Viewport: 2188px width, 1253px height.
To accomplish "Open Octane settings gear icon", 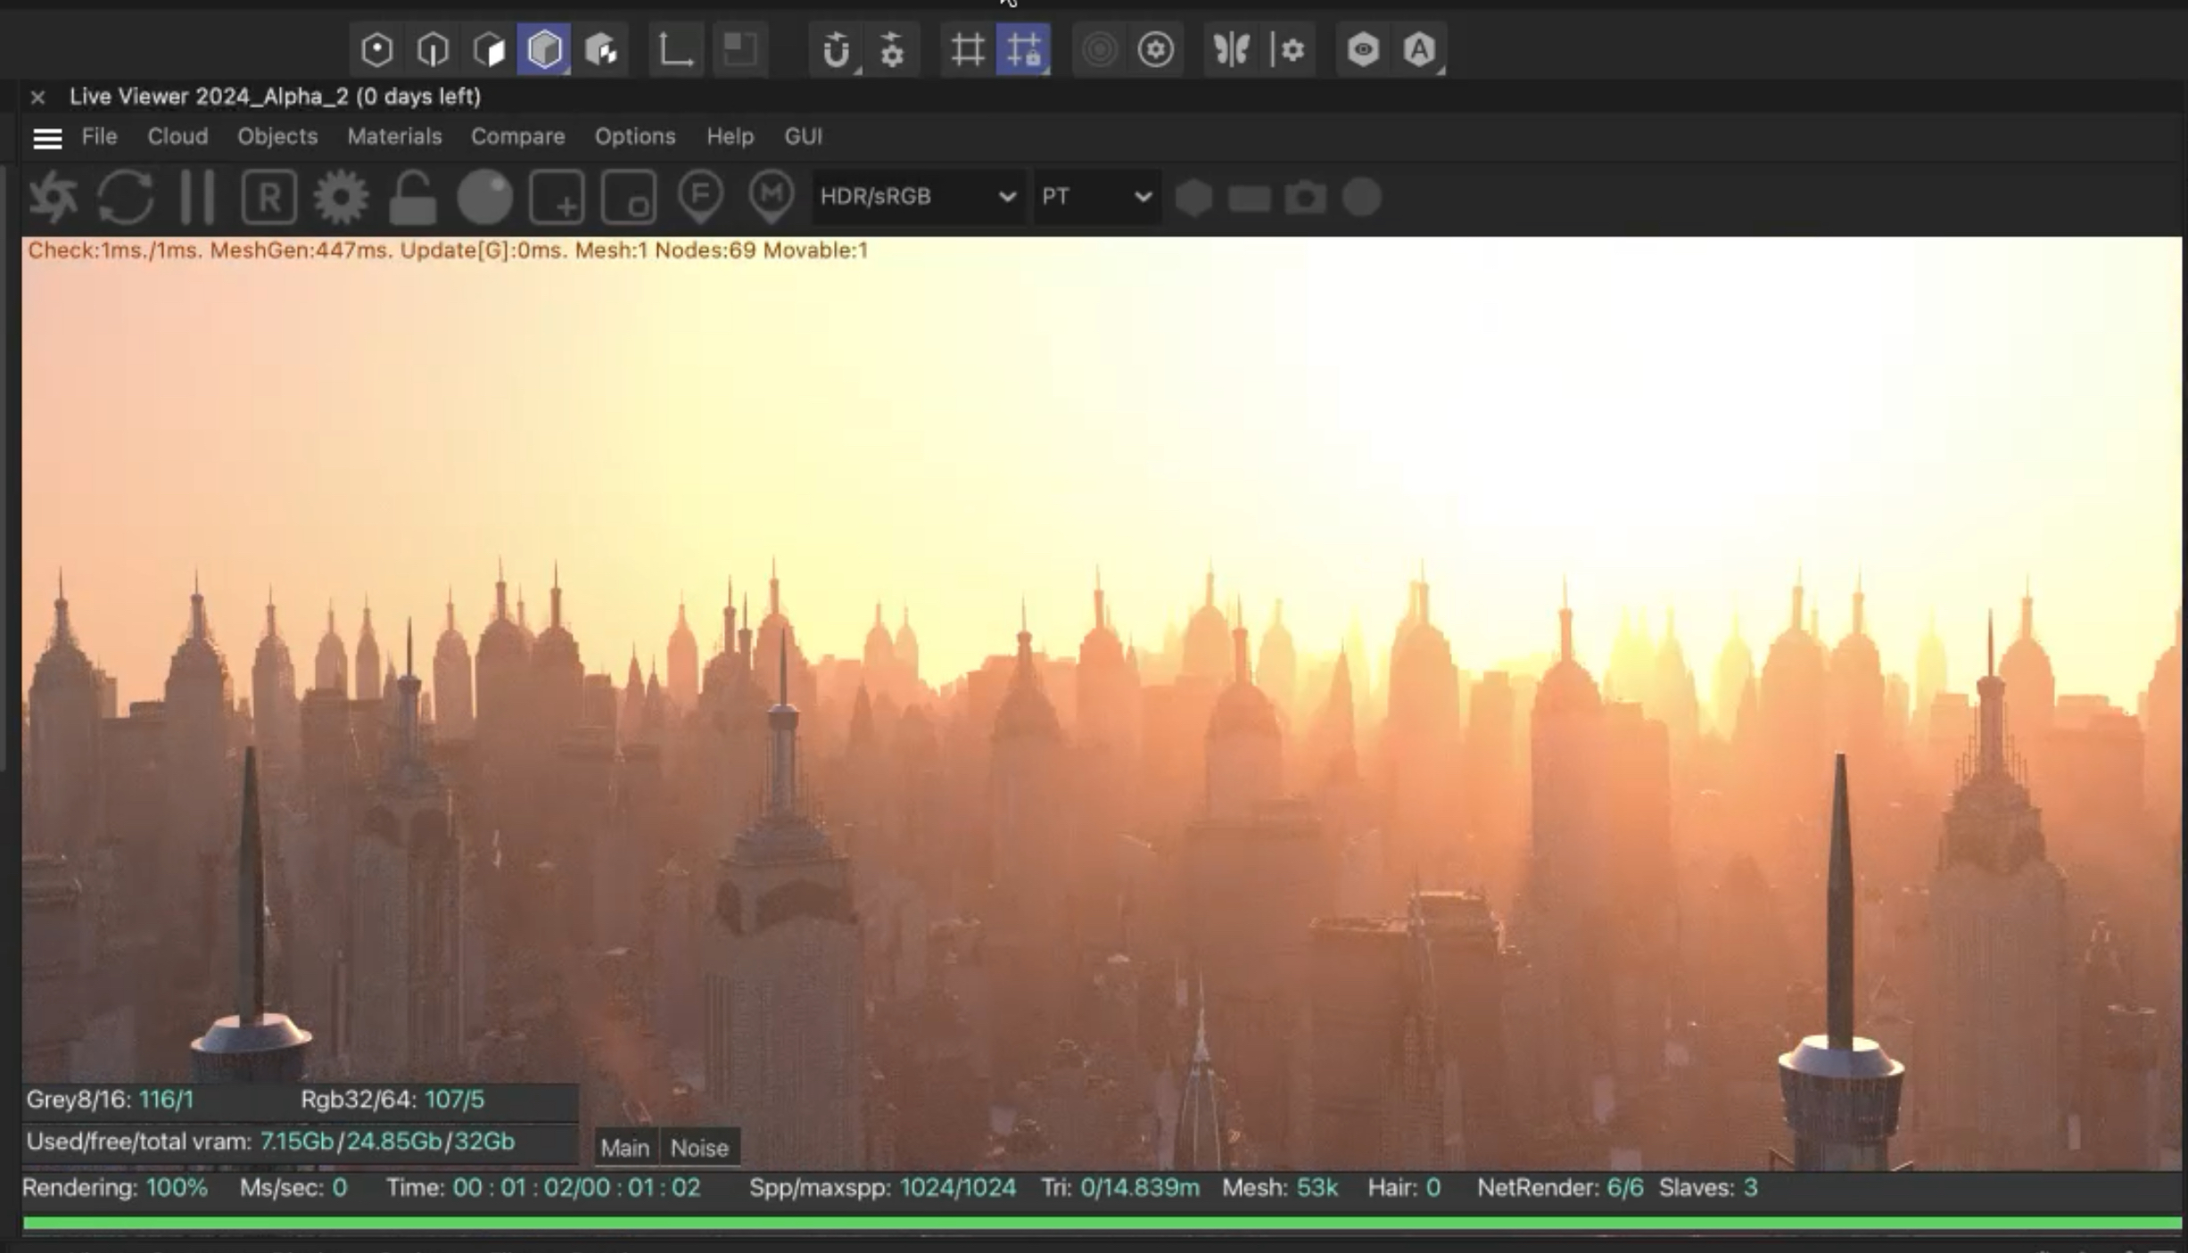I will pos(341,196).
